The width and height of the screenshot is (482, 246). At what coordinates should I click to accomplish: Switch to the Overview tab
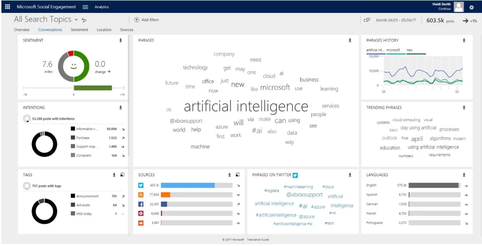(22, 30)
